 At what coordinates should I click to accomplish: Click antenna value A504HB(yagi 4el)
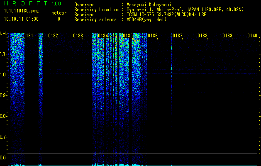click(146, 20)
